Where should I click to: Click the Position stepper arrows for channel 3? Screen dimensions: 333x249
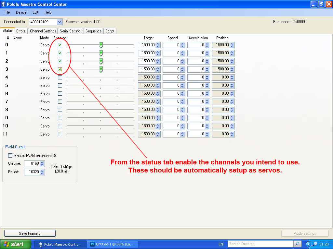tap(232, 69)
